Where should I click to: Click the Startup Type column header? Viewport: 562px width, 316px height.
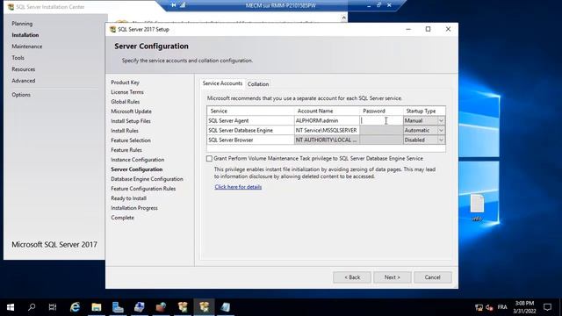click(x=424, y=111)
